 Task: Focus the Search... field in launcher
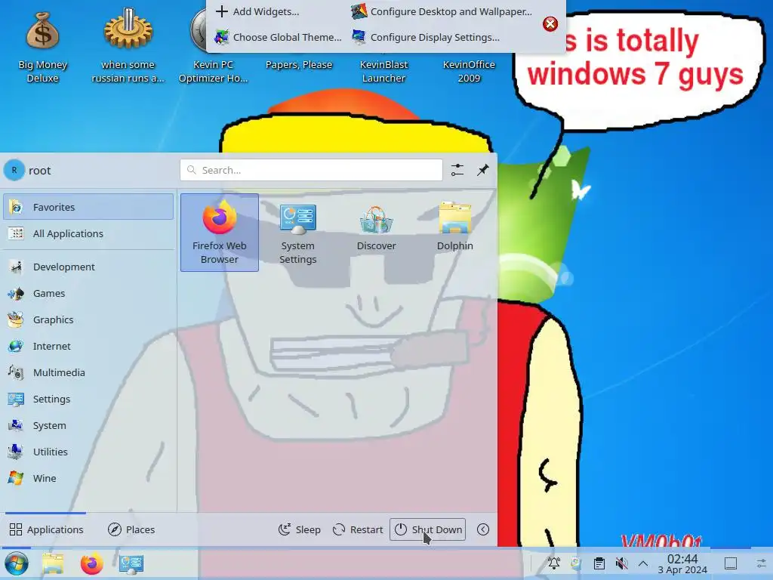311,170
